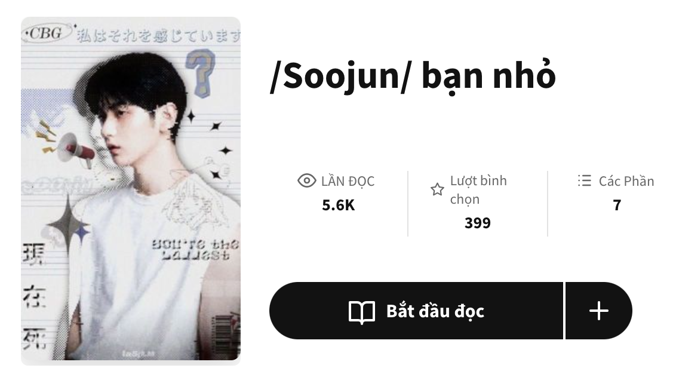Click the Japanese text atop the cover
Image resolution: width=676 pixels, height=374 pixels.
[159, 36]
